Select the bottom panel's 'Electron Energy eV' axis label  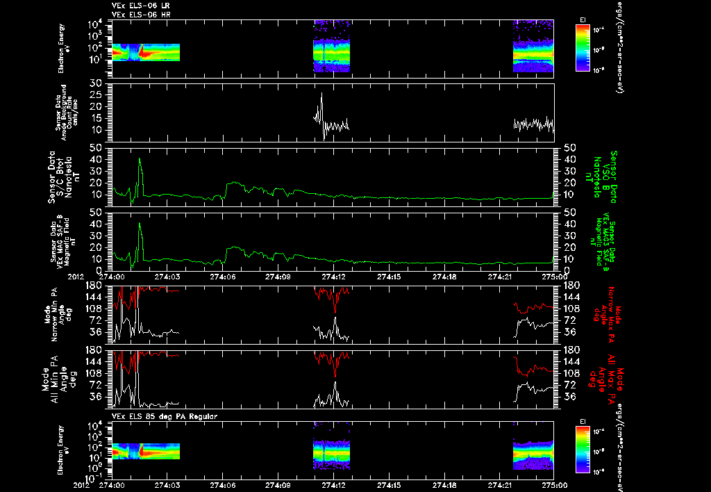click(62, 450)
